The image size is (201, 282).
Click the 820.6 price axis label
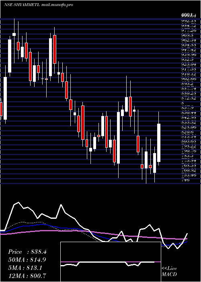[x=187, y=132]
